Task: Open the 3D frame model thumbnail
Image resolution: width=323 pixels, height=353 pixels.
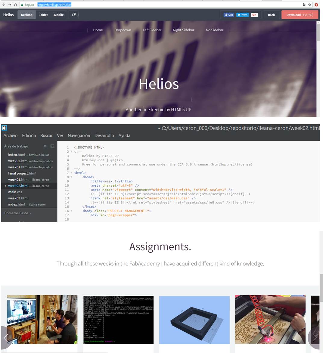Action: pyautogui.click(x=194, y=320)
